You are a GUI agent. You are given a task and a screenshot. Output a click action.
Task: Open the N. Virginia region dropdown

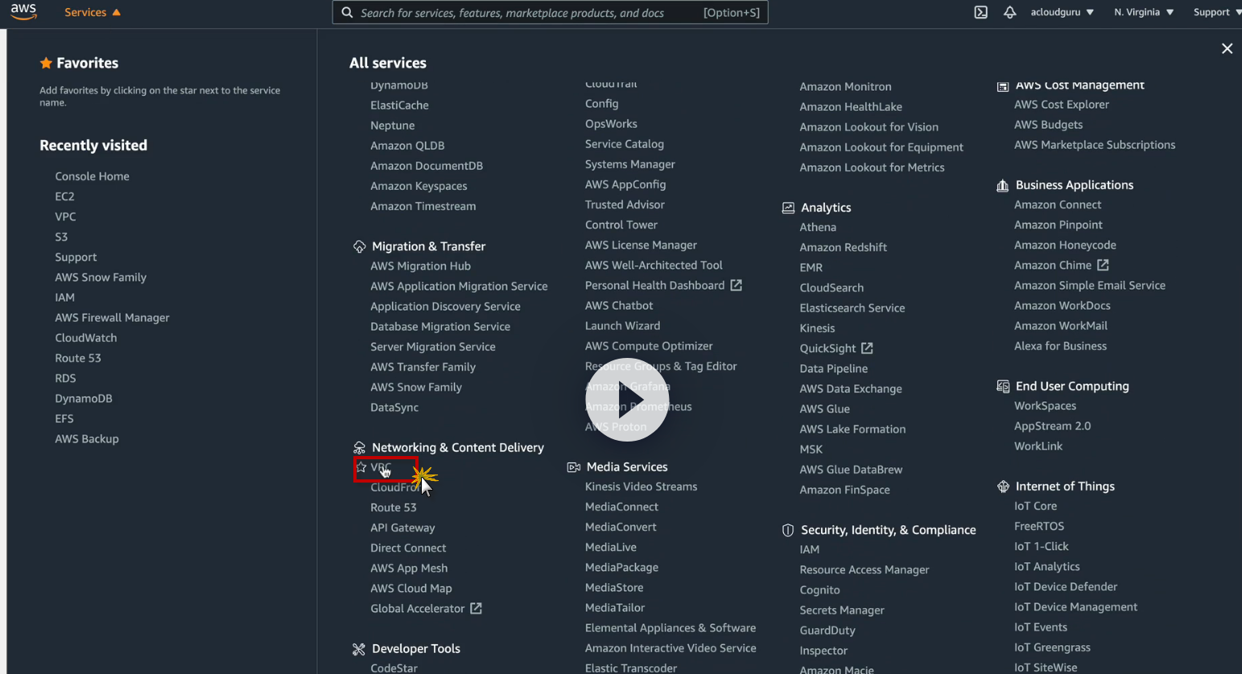pyautogui.click(x=1144, y=12)
